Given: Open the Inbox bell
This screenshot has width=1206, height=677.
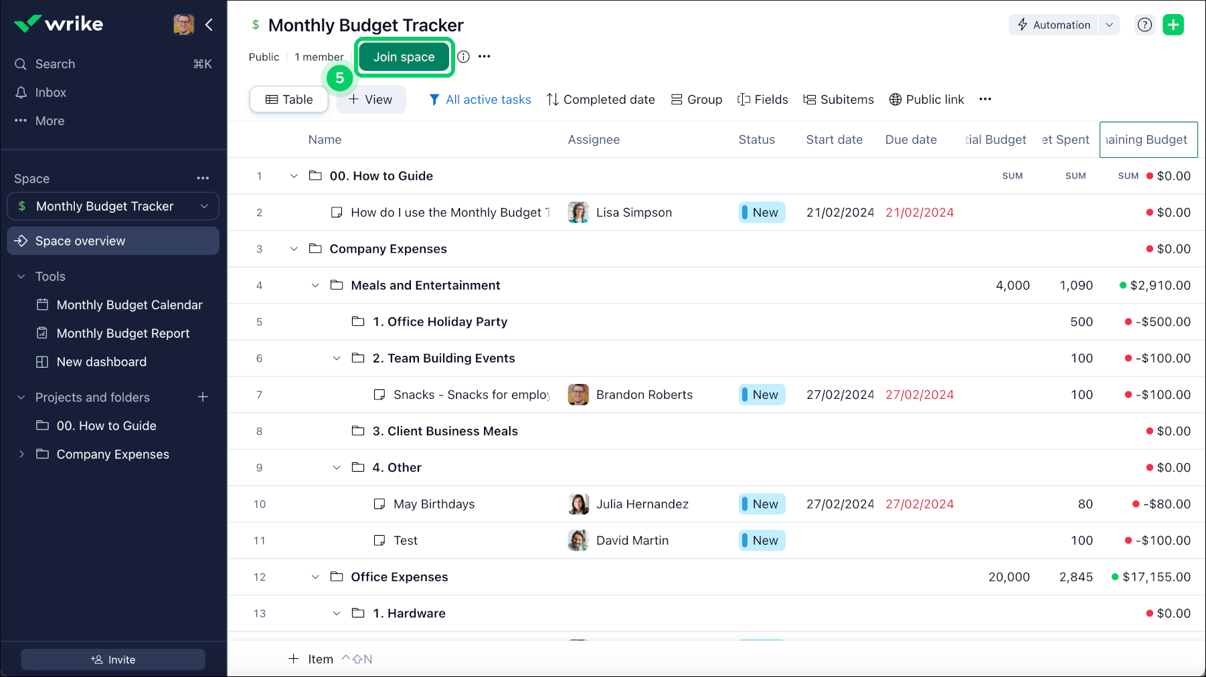Looking at the screenshot, I should [21, 92].
